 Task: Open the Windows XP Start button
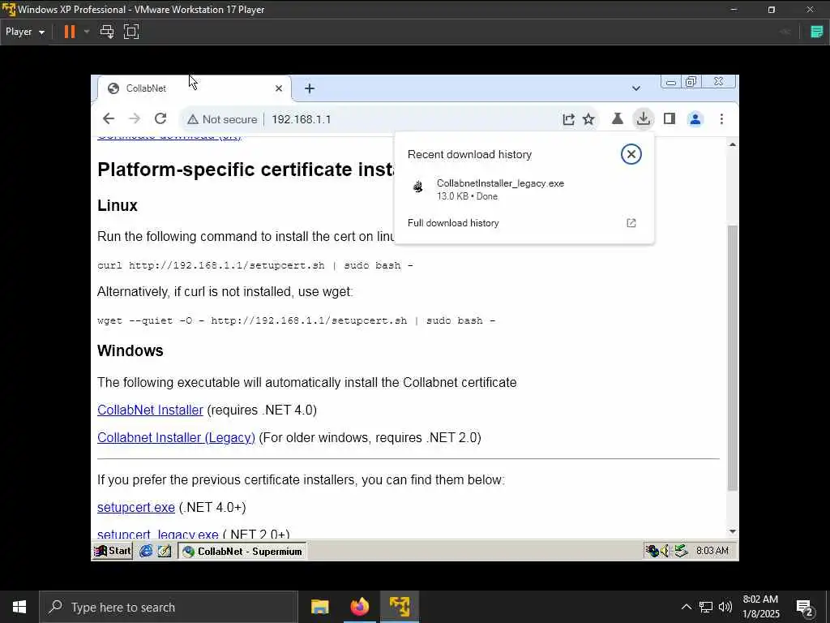[x=113, y=551]
